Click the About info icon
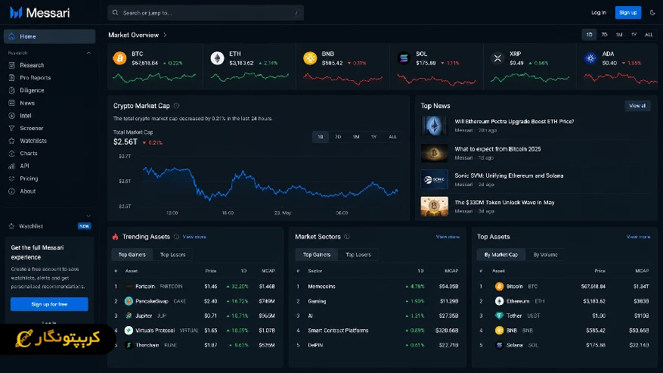Image resolution: width=663 pixels, height=373 pixels. point(12,191)
